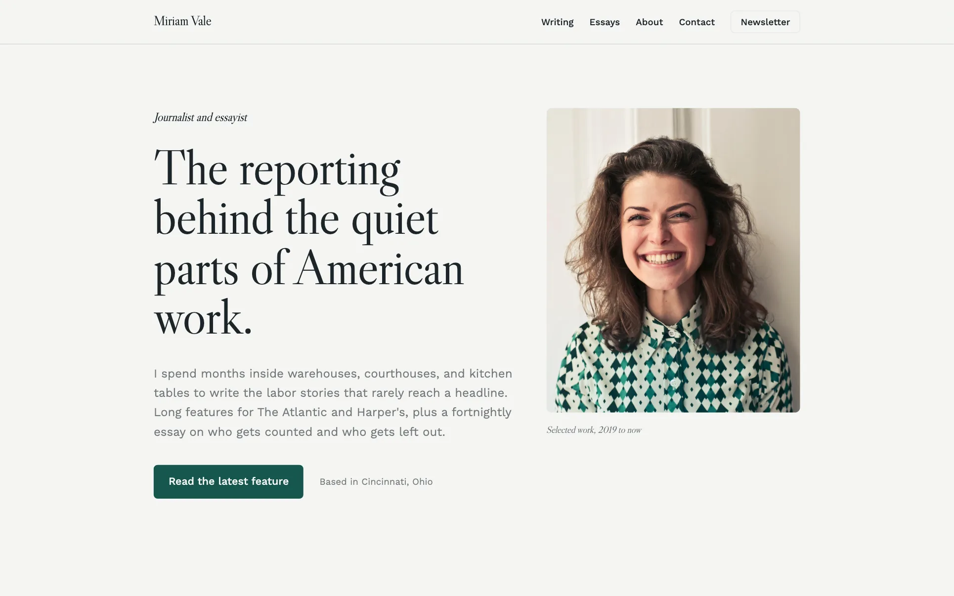This screenshot has width=954, height=596.
Task: Click the headline "The reporting behind the quiet parts"
Action: click(x=309, y=243)
